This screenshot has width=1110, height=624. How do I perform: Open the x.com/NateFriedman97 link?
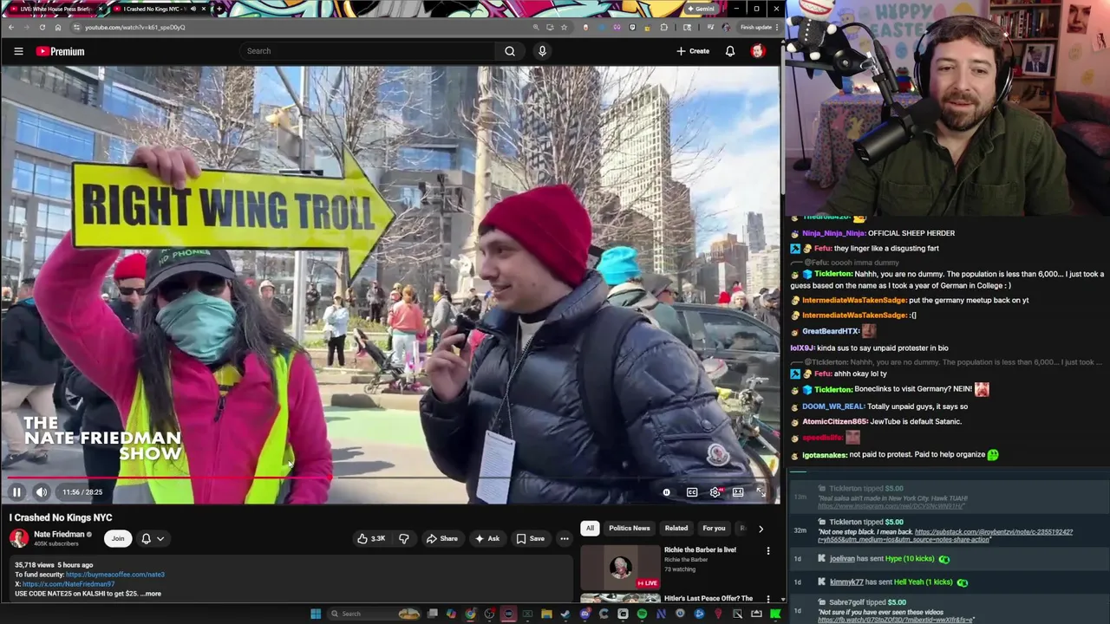pos(69,584)
